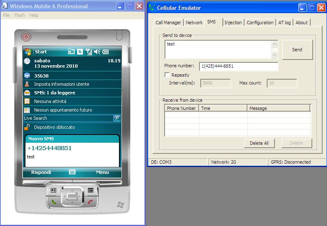Image resolution: width=327 pixels, height=226 pixels.
Task: Click the Live Search text box
Action: [x=69, y=118]
